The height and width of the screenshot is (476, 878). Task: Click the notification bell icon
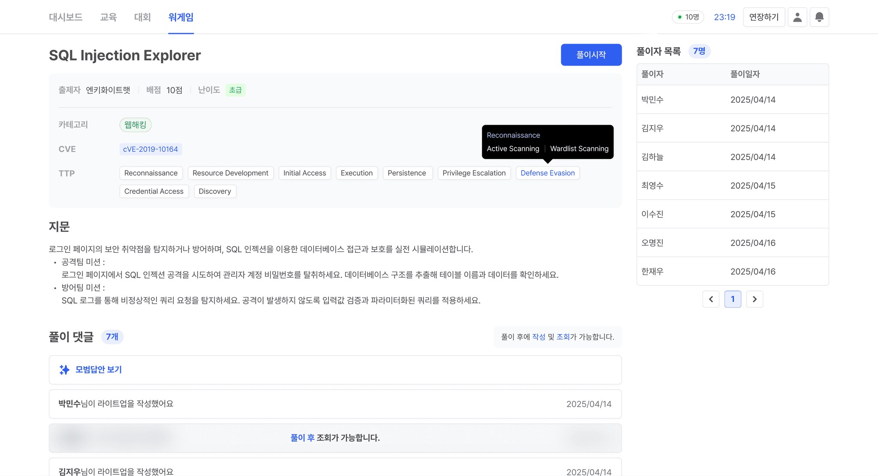click(819, 16)
